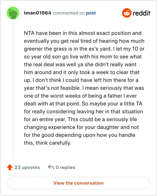The image size is (157, 196).
Task: Click the line mentioning "ex's yard"
Action: click(84, 49)
